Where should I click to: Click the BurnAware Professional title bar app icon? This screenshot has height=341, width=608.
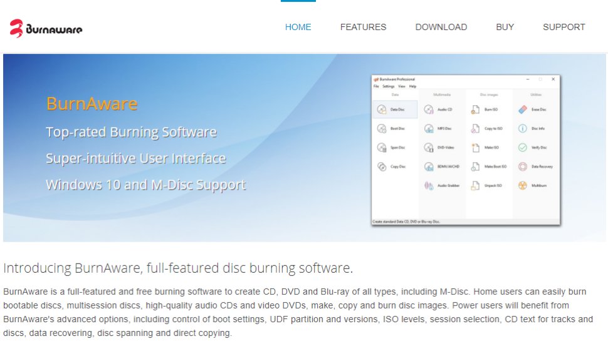point(376,79)
